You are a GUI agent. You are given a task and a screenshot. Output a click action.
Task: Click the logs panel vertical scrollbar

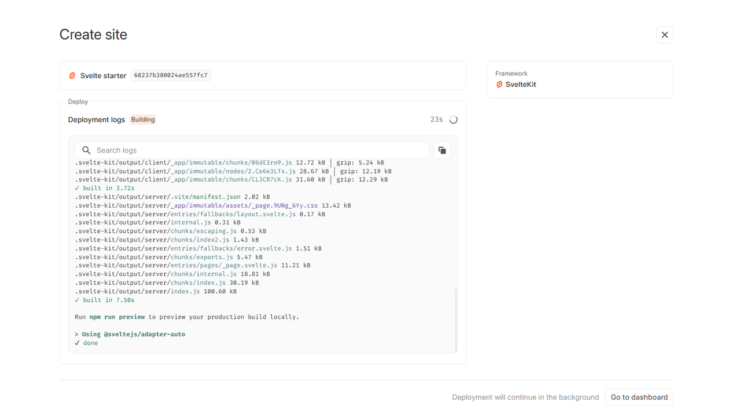455,319
